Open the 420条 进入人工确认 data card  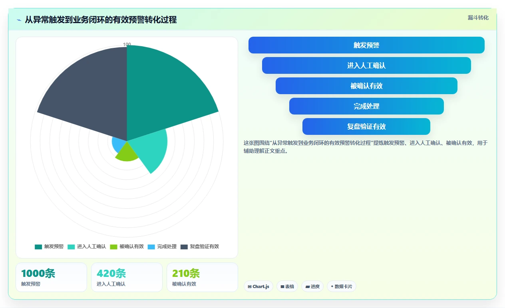tap(127, 277)
